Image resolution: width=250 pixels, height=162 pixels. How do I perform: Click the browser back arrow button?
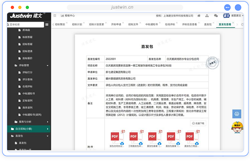(227, 7)
